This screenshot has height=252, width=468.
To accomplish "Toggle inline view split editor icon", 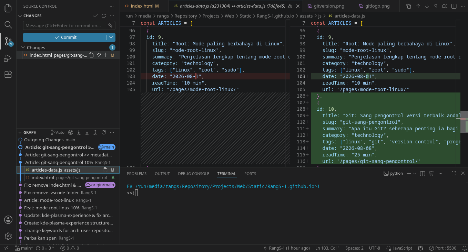I will pyautogui.click(x=454, y=6).
